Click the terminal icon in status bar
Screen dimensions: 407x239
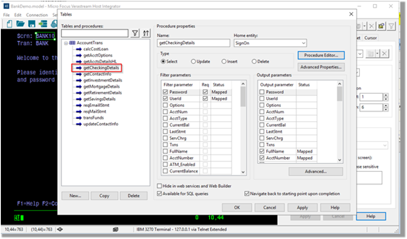pos(115,229)
